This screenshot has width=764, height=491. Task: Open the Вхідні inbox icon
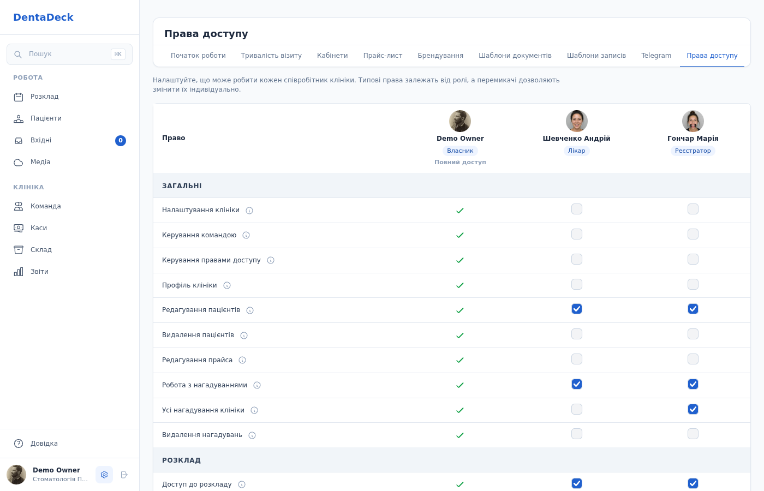click(19, 140)
